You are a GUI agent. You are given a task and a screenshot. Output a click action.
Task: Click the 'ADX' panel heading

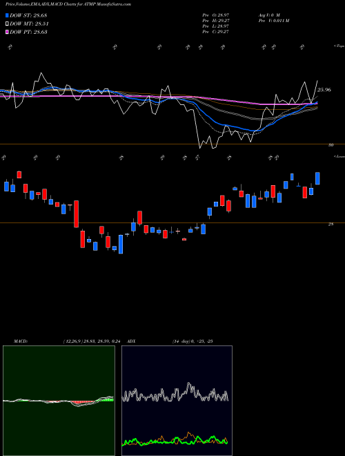tap(131, 341)
